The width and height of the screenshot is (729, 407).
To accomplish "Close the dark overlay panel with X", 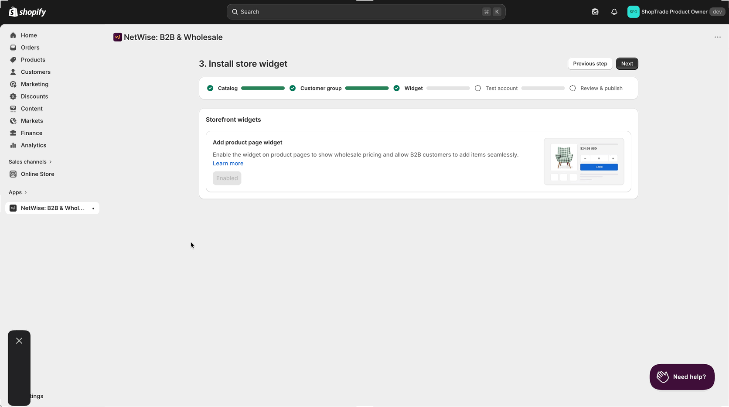I will point(19,341).
